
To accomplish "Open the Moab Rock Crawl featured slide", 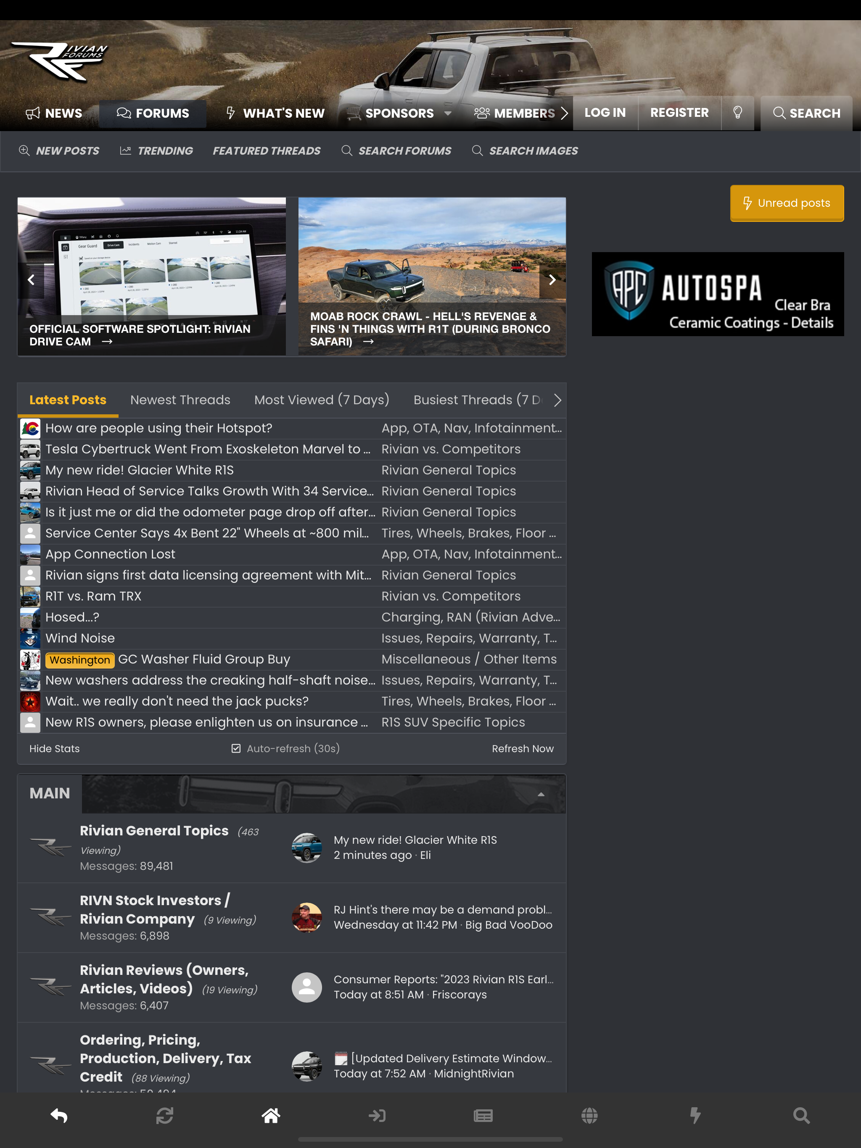I will pyautogui.click(x=432, y=276).
